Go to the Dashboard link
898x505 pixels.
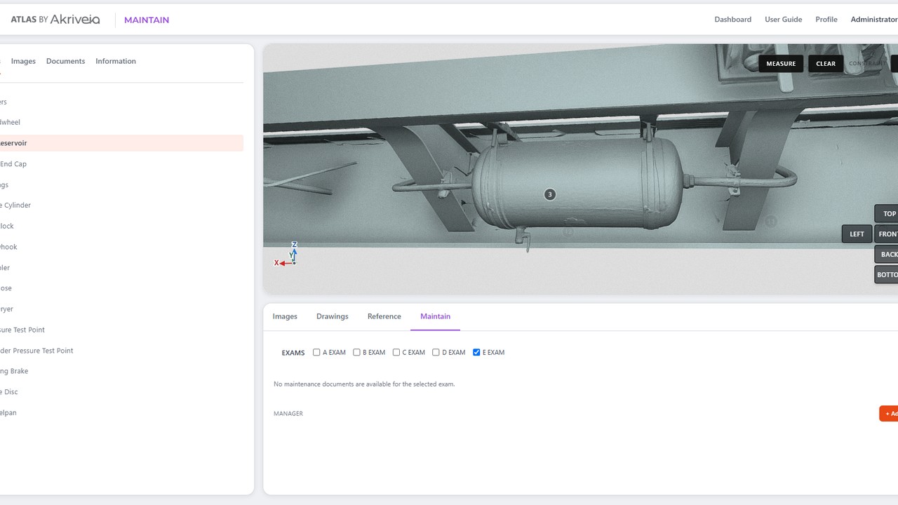coord(733,20)
